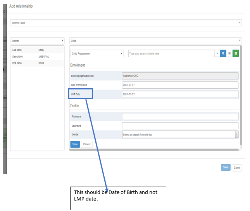Click the Close button of the dialog

(236, 168)
